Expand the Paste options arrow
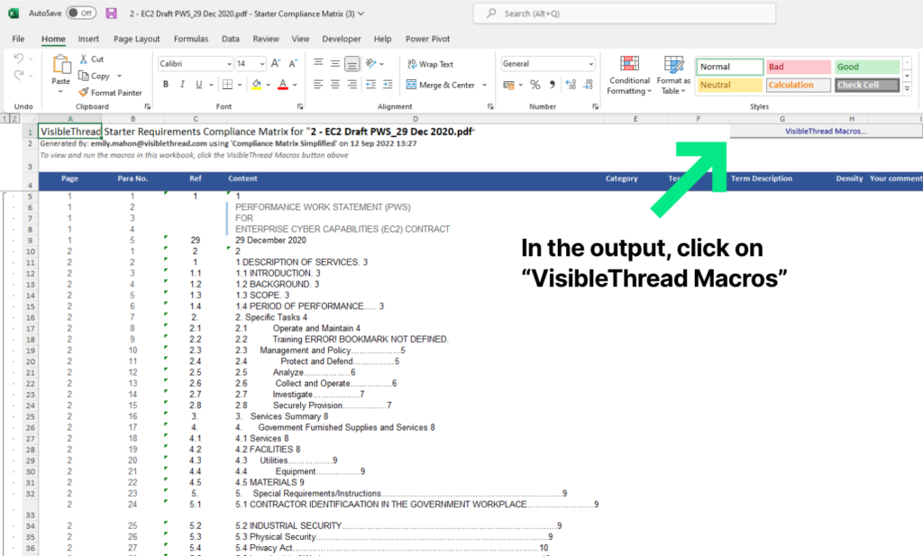Viewport: 923px width, 556px height. (x=60, y=91)
